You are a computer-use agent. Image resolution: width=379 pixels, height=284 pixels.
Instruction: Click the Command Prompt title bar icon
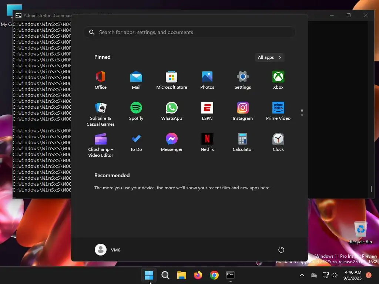19,16
